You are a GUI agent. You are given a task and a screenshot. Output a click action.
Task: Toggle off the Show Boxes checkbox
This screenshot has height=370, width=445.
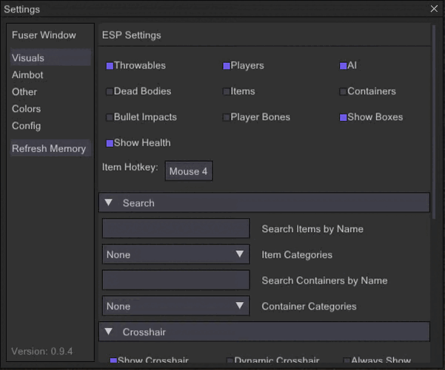(x=343, y=117)
